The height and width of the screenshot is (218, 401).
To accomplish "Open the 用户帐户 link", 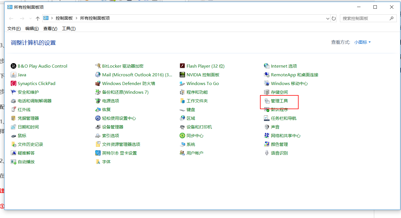I will pyautogui.click(x=195, y=153).
